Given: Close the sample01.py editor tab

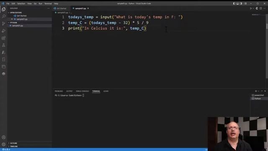Looking at the screenshot, I should coord(88,8).
